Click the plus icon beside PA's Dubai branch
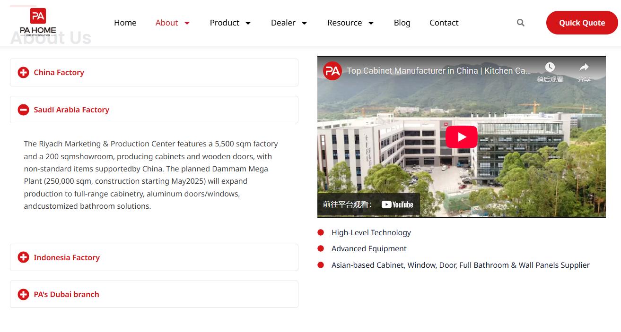The image size is (621, 332). 23,294
